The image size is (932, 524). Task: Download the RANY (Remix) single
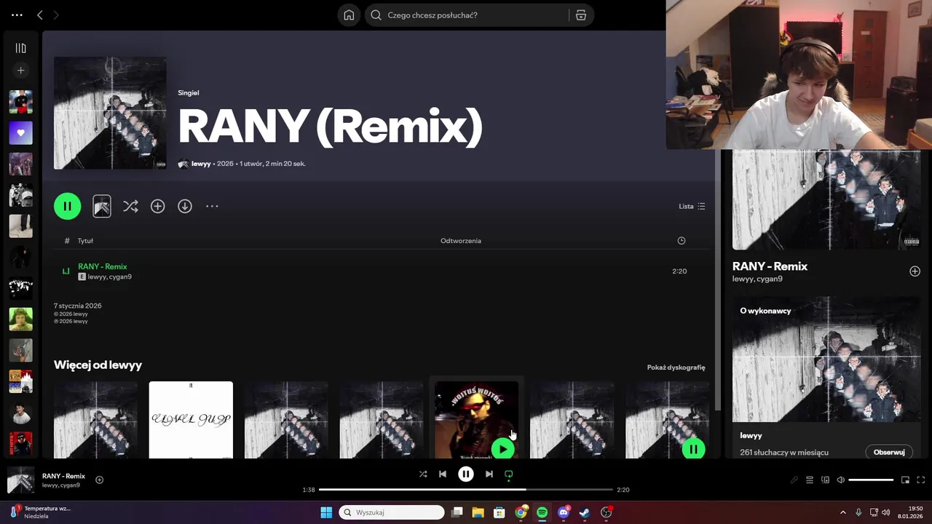pos(185,206)
